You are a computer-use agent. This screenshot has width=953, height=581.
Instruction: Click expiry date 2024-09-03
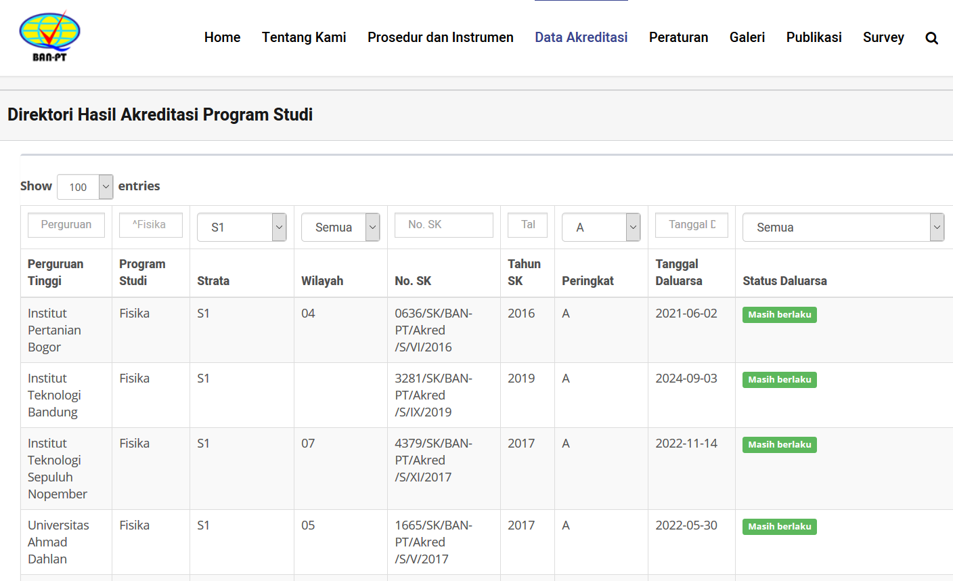(x=686, y=379)
